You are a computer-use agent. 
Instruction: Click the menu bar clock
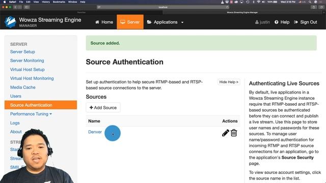pyautogui.click(x=288, y=2)
